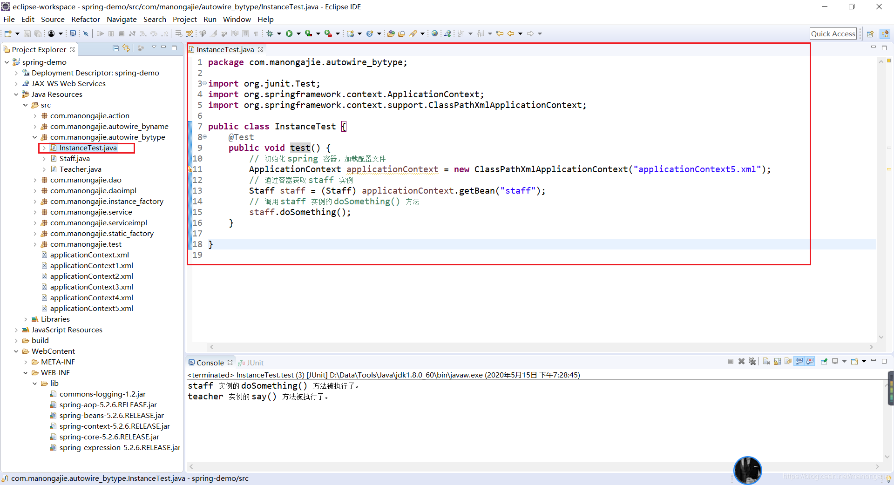Click the Pin Console icon

tap(824, 361)
